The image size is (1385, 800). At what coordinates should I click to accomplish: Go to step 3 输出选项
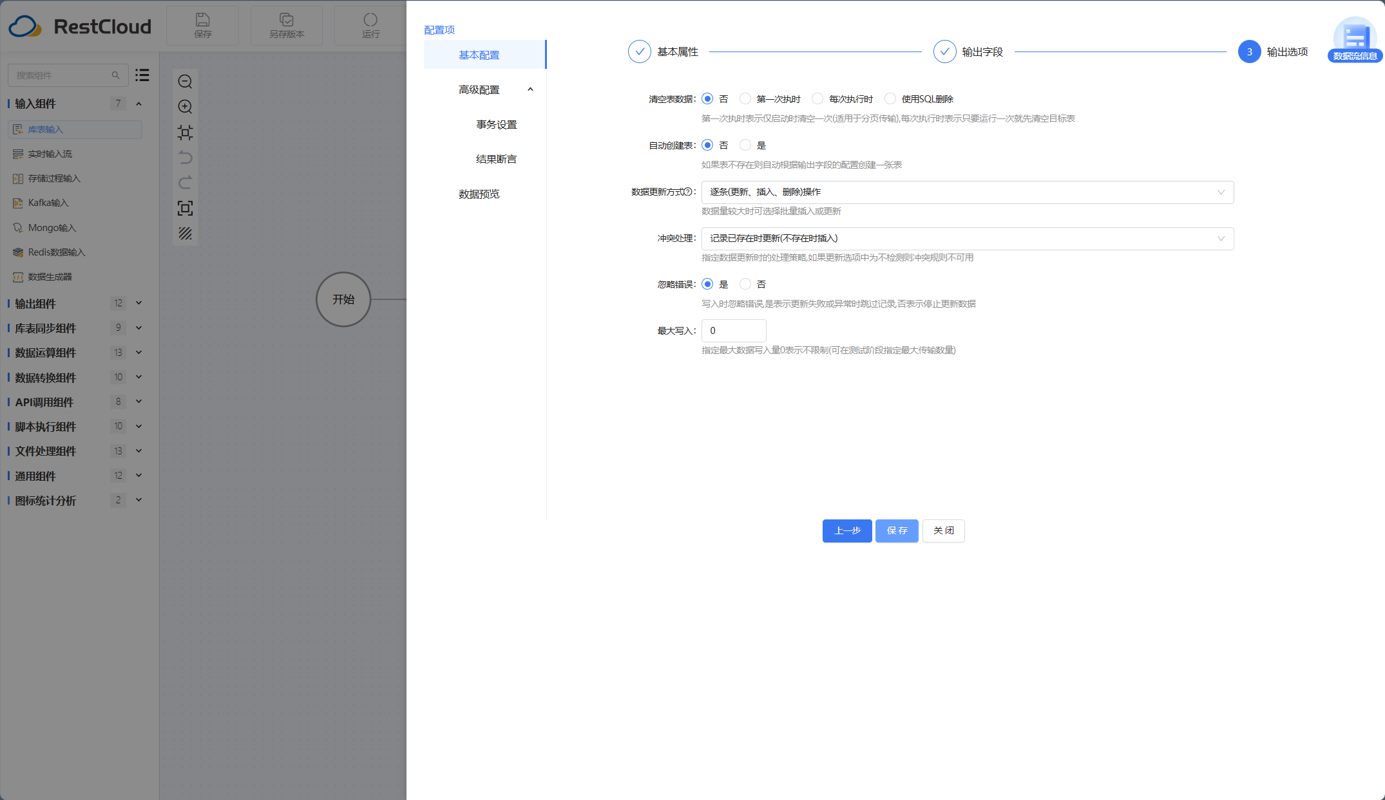pyautogui.click(x=1249, y=51)
